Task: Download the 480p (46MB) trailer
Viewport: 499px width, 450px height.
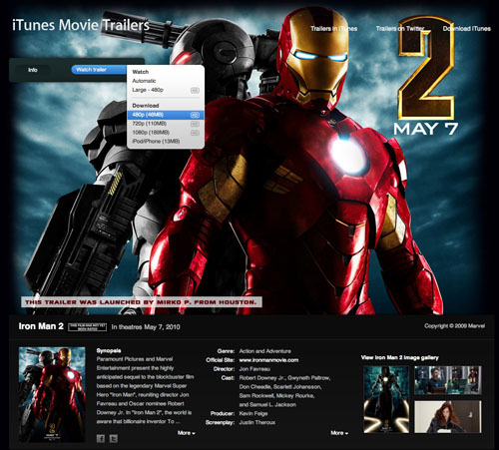Action: coord(166,115)
